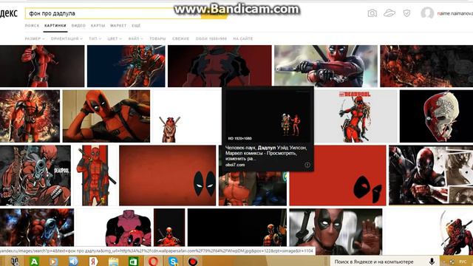Viewport: 473px width, 266px height.
Task: Open the hovered dark HD 1920×1080 preview
Action: coord(268,115)
